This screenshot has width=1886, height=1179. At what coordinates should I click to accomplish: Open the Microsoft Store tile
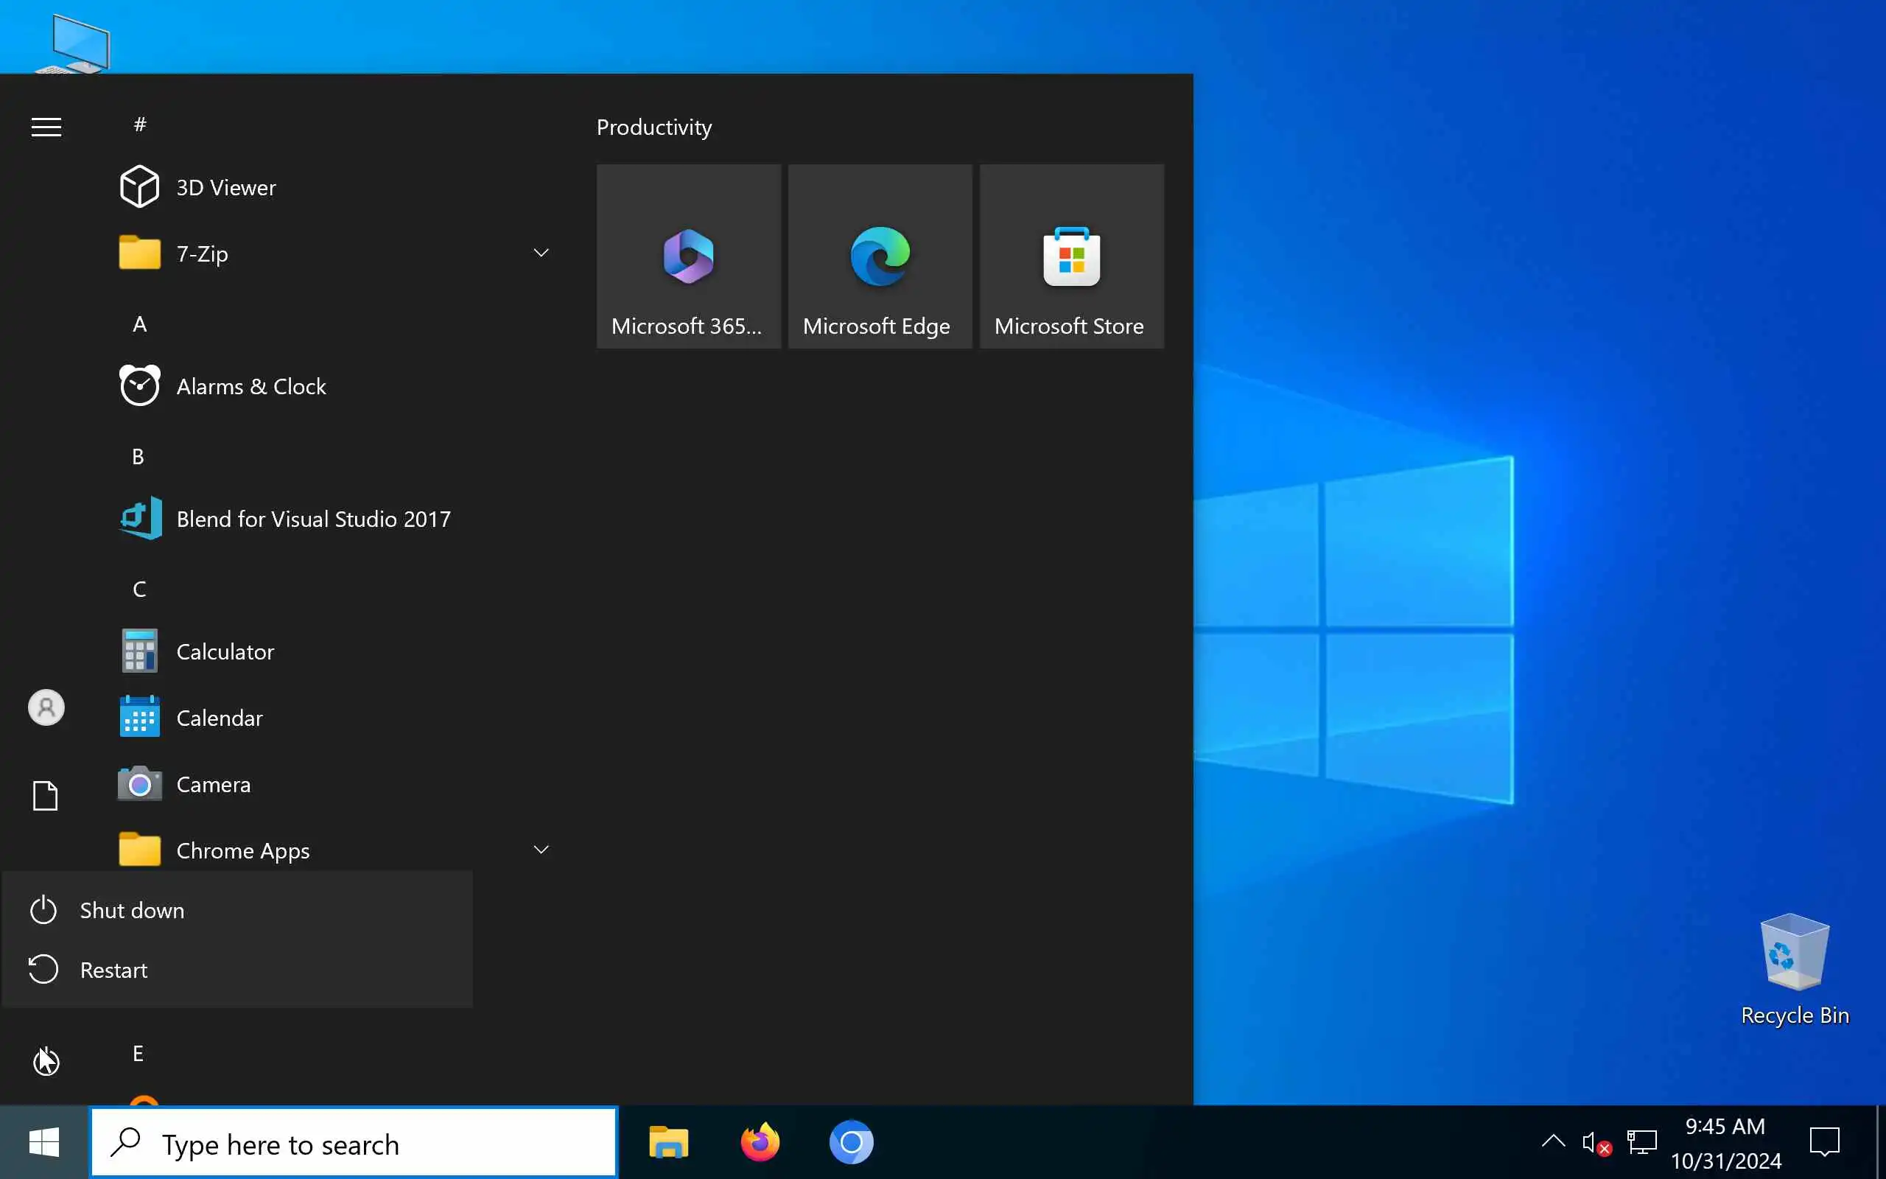pos(1070,256)
